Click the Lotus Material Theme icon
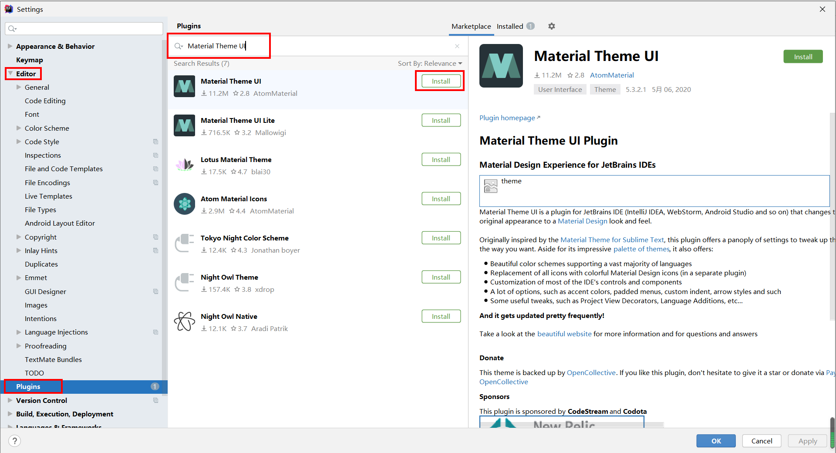 185,165
